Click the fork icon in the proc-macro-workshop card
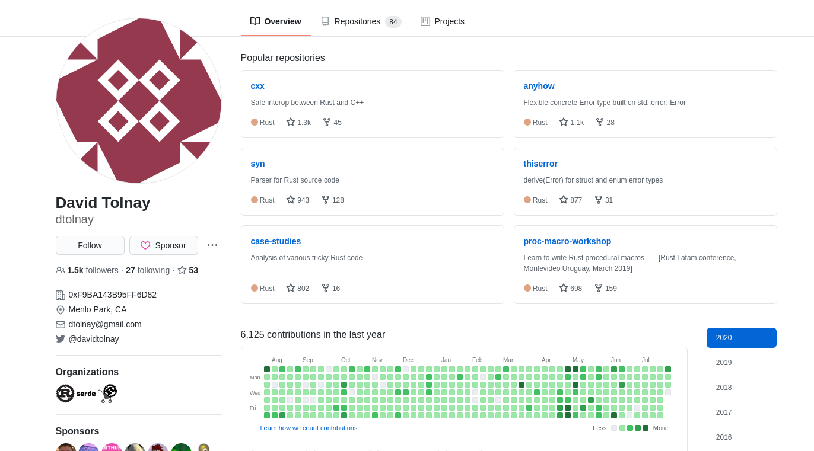814x451 pixels. [x=599, y=288]
